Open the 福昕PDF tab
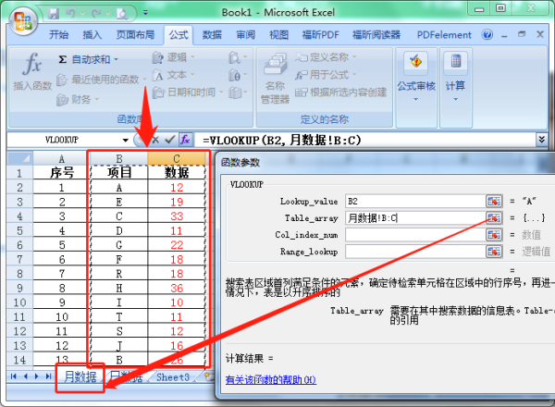Image resolution: width=555 pixels, height=407 pixels. [320, 34]
